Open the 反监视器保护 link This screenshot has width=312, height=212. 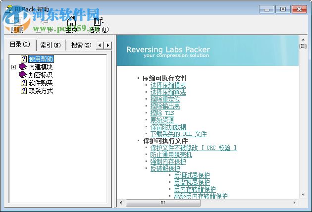[x=192, y=182]
